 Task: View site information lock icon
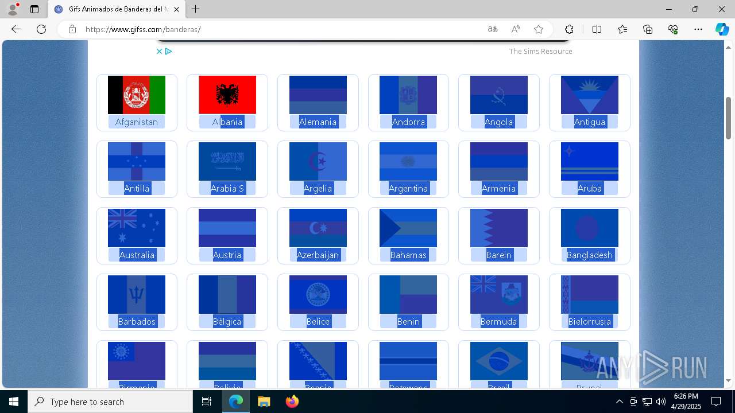click(72, 29)
